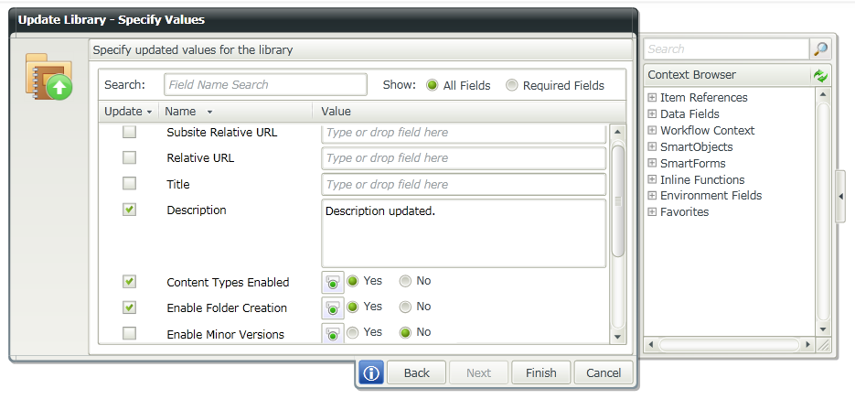
Task: Click the blue information icon button
Action: 369,372
